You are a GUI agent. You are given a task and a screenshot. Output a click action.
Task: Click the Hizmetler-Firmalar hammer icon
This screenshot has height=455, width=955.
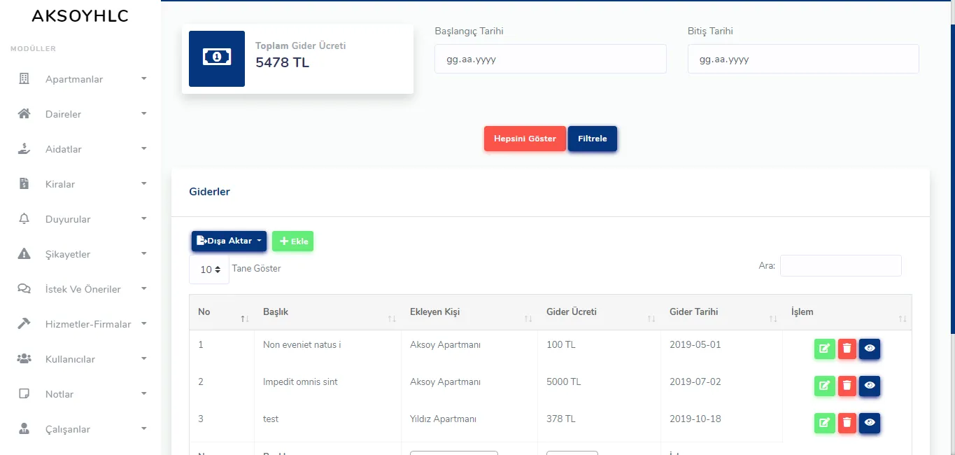tap(24, 323)
